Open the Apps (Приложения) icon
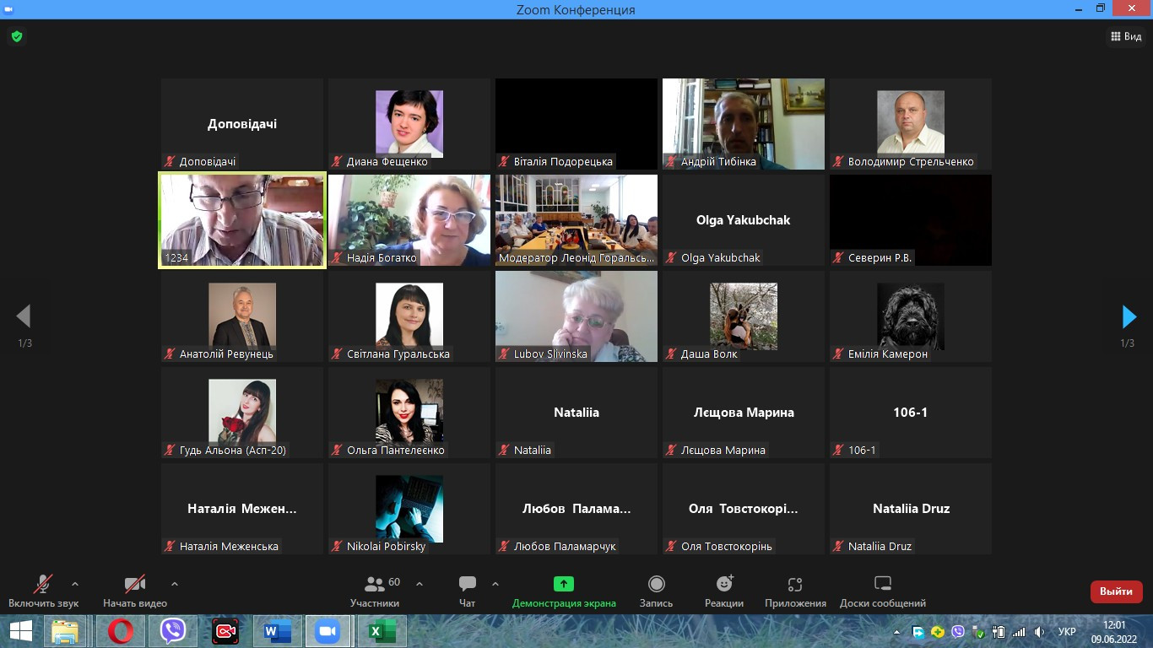This screenshot has height=648, width=1153. point(795,584)
